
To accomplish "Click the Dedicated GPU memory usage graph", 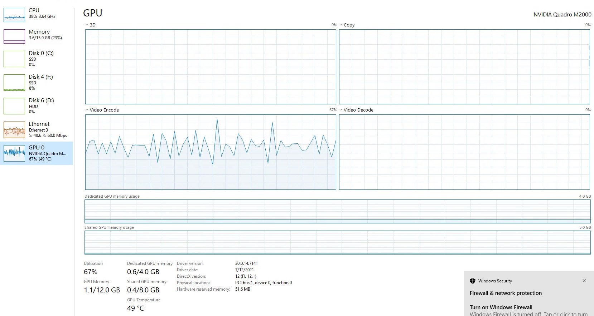I will coord(337,211).
